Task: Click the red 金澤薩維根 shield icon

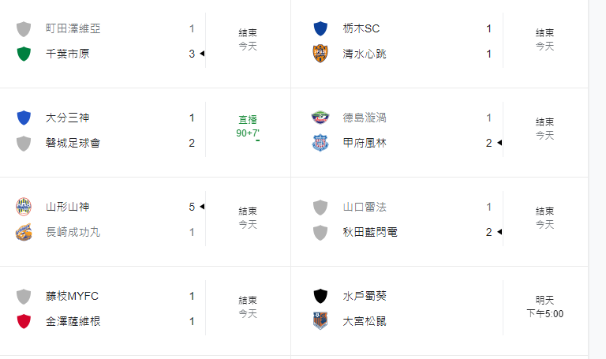Action: pos(24,321)
